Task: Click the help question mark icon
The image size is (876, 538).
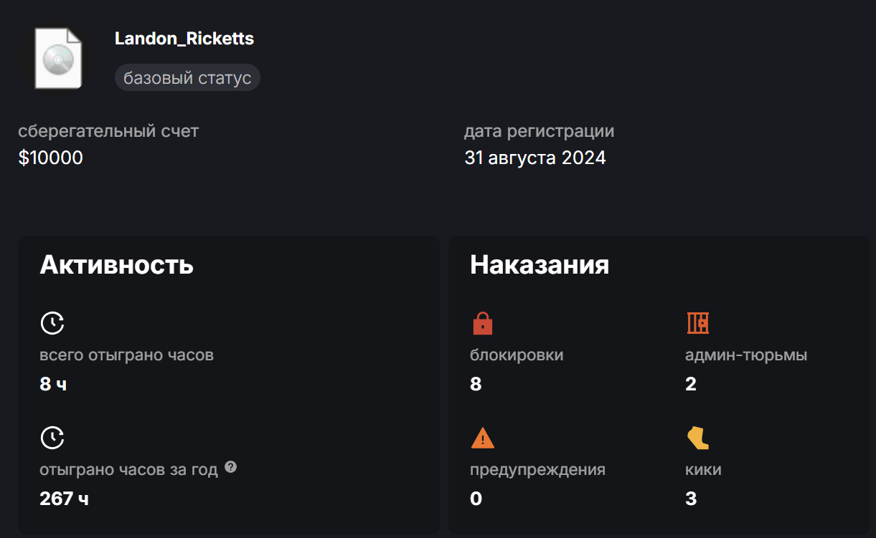Action: (230, 467)
